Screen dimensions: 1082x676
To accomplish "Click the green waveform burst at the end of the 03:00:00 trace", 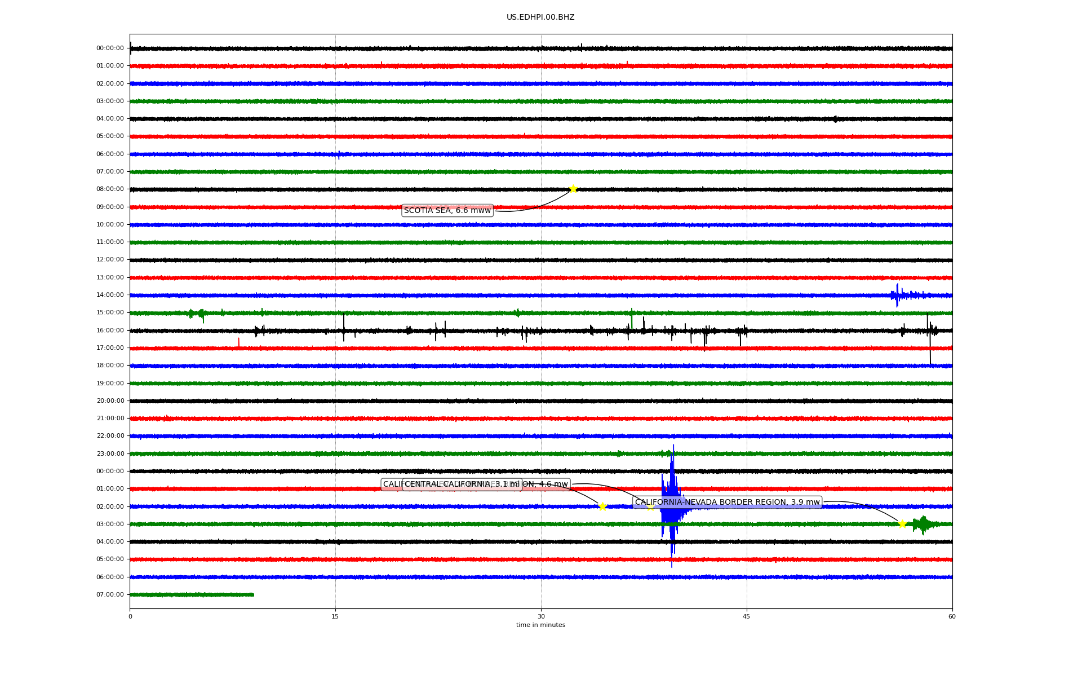I will [x=924, y=524].
